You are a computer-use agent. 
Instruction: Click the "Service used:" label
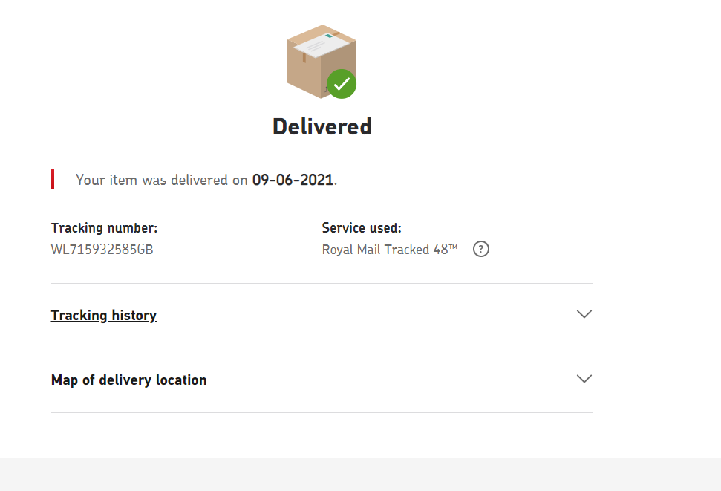(x=362, y=228)
